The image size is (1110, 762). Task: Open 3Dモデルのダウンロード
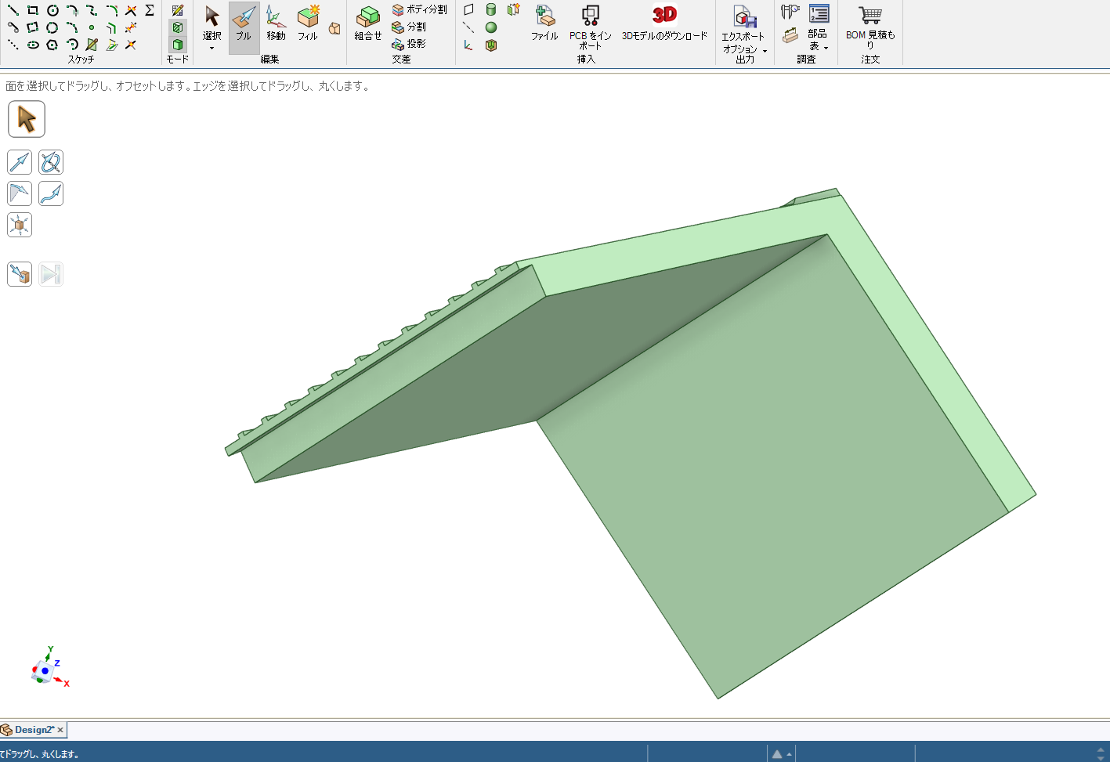pos(664,25)
